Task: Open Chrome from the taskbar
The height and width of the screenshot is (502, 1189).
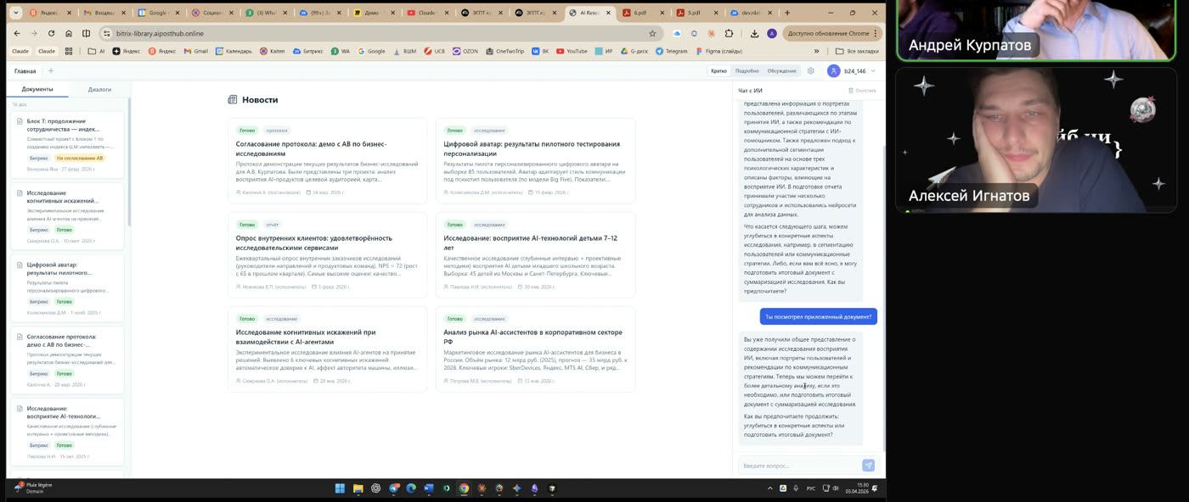Action: coord(464,488)
